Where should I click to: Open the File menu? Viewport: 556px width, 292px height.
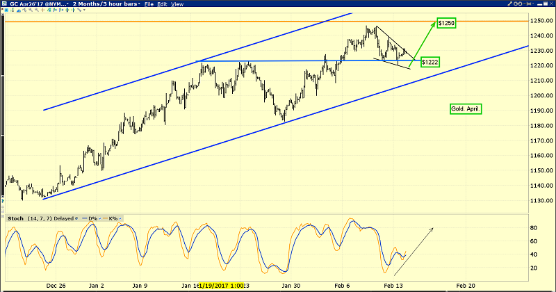point(149,4)
